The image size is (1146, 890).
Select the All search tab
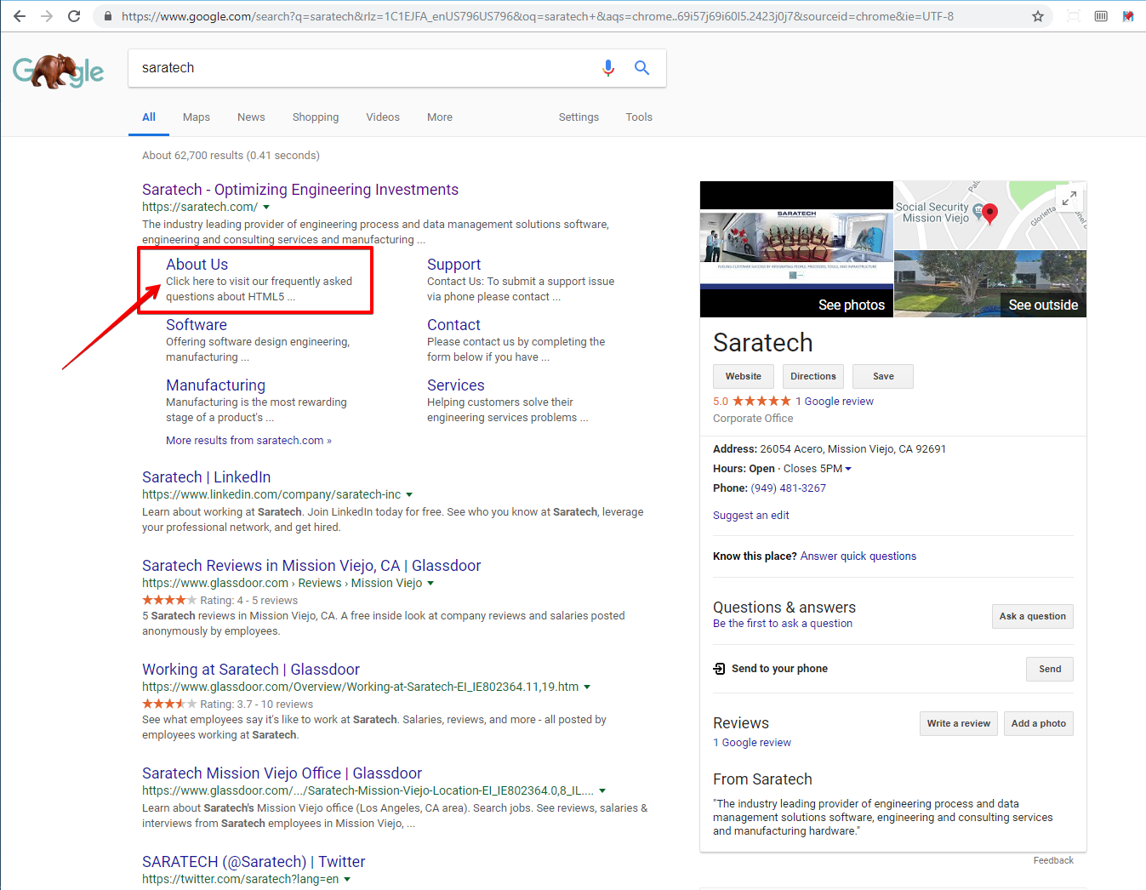pyautogui.click(x=149, y=117)
